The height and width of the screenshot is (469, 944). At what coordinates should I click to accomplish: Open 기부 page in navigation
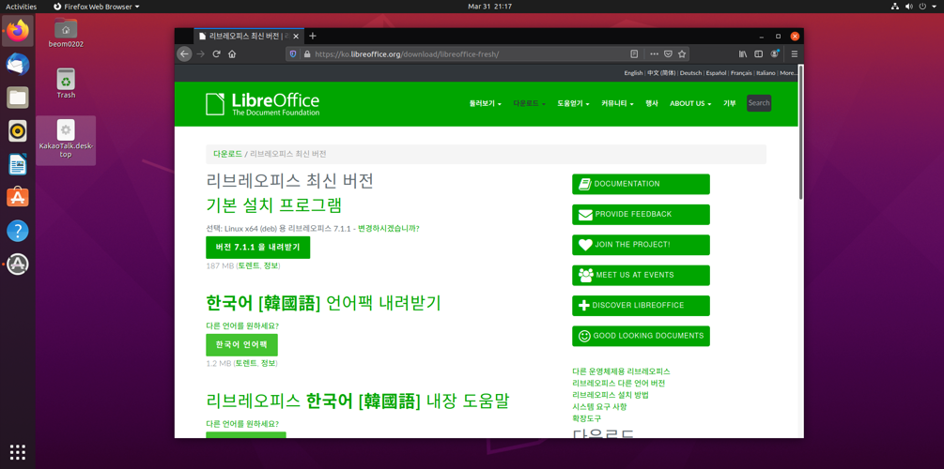pyautogui.click(x=729, y=103)
